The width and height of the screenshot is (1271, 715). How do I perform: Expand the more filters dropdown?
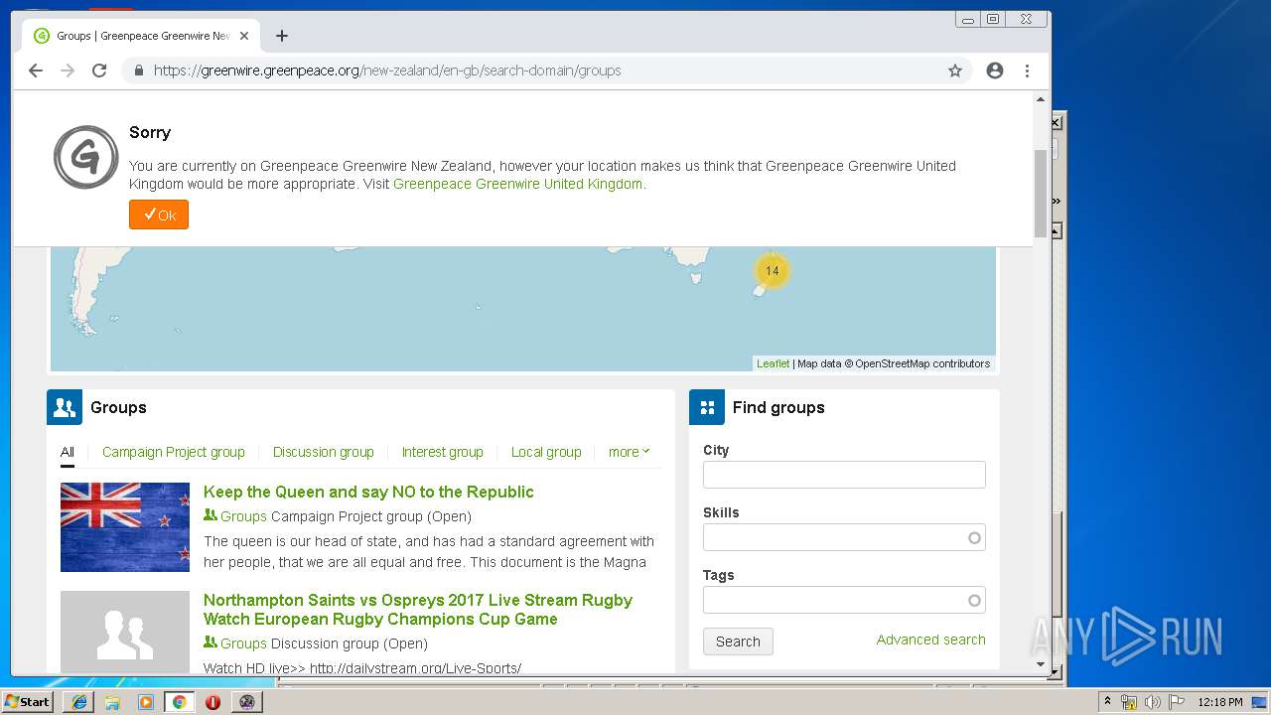630,452
